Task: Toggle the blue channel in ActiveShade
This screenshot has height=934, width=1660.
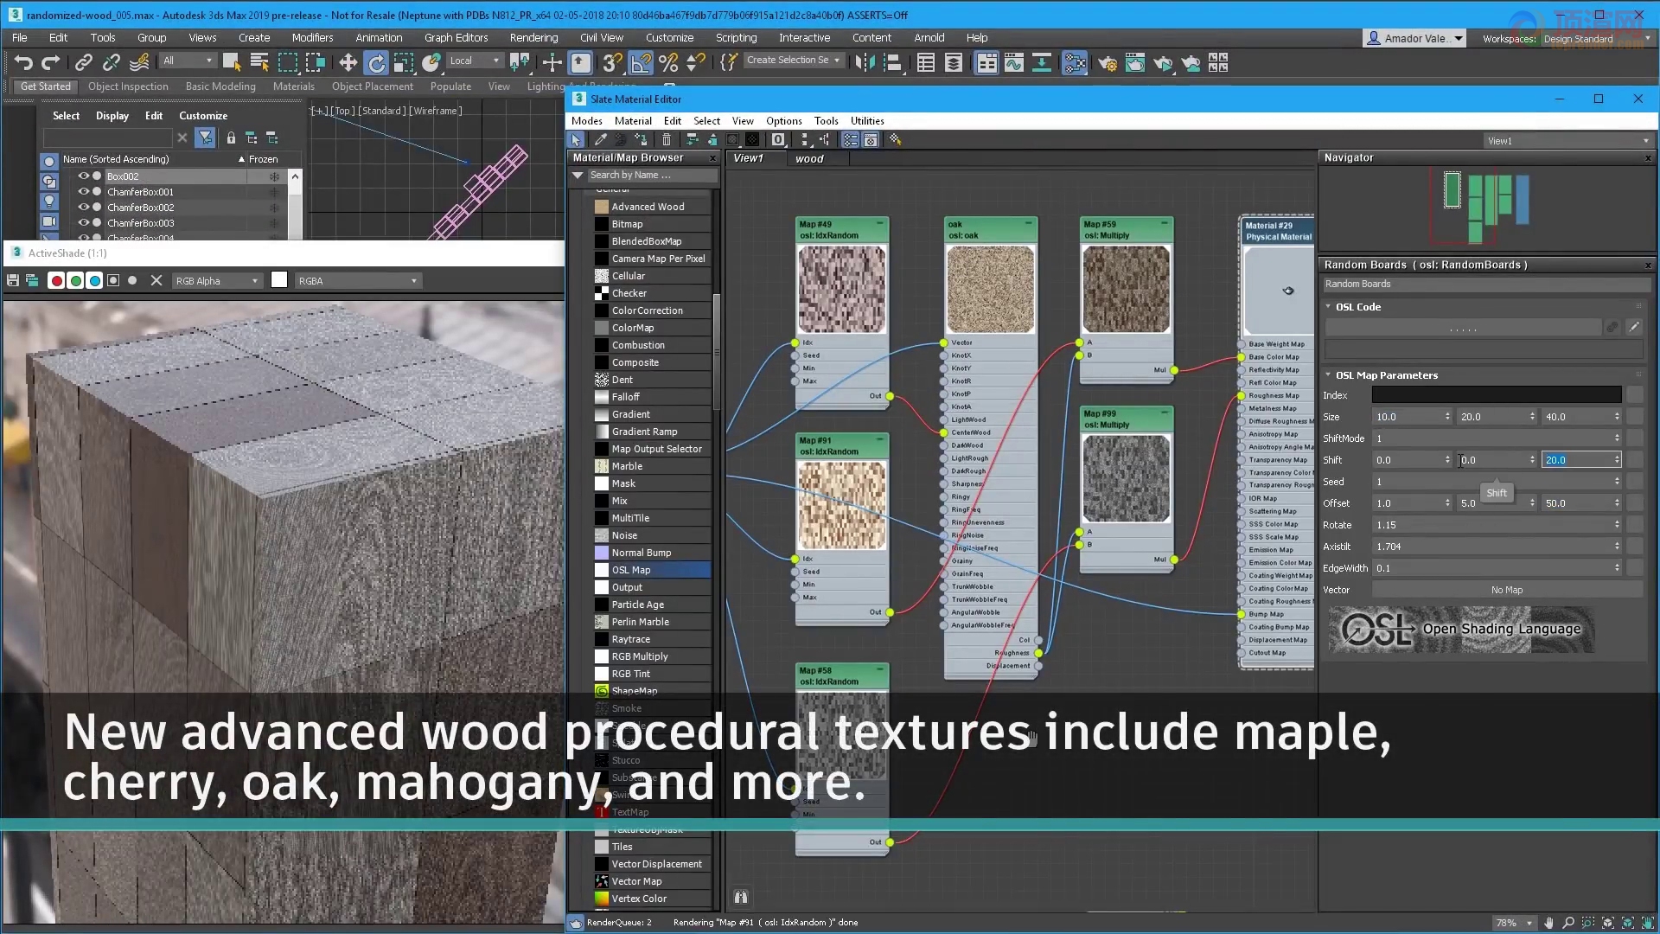Action: tap(94, 280)
